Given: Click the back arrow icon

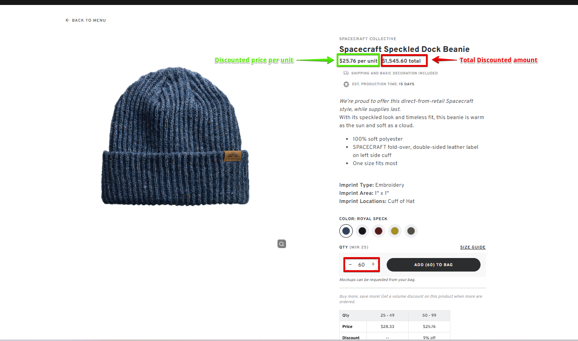Looking at the screenshot, I should pyautogui.click(x=67, y=20).
